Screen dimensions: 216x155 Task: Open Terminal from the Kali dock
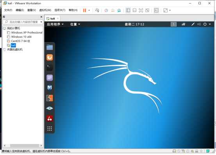click(x=50, y=68)
